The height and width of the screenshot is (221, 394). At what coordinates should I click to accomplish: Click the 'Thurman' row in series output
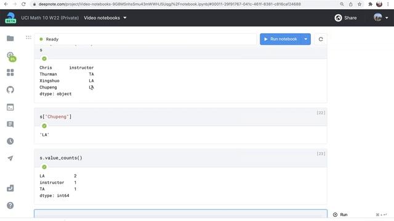point(66,74)
